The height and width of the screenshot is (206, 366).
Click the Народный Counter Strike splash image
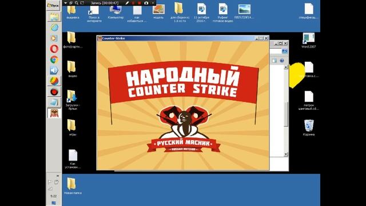pos(183,105)
